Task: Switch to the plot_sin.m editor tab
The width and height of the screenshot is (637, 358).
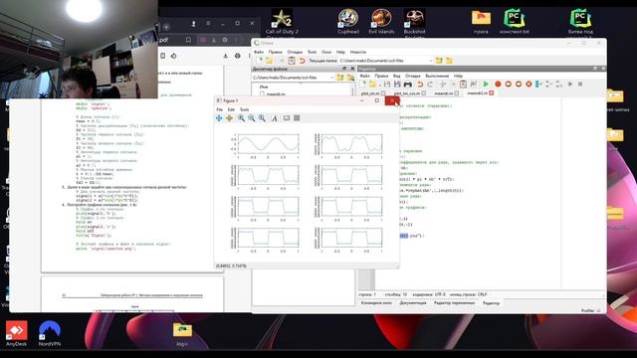Action: tap(370, 93)
